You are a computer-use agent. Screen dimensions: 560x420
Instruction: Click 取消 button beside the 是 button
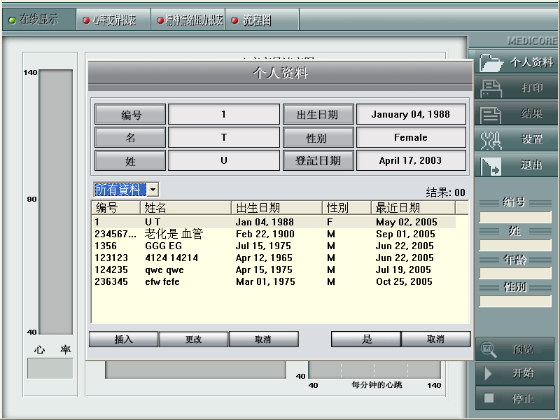pos(435,339)
